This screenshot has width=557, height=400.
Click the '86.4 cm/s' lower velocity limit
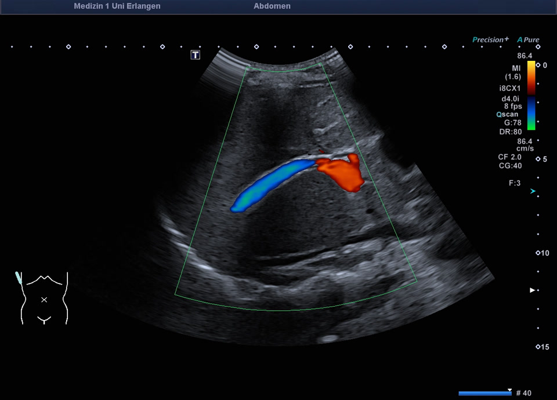click(525, 145)
